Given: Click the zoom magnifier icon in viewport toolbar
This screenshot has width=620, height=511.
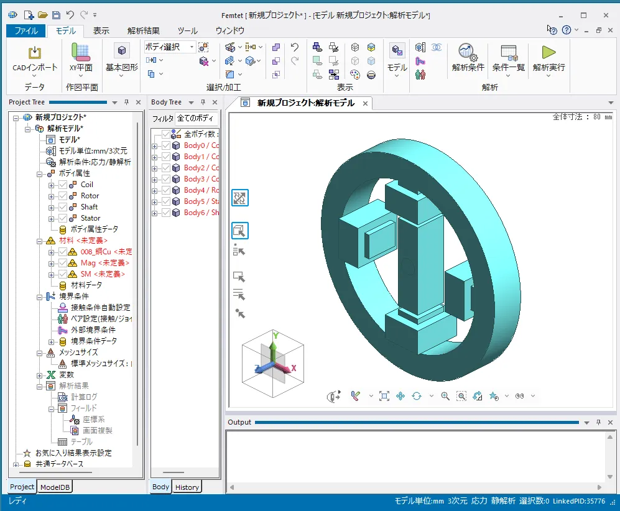Looking at the screenshot, I should tap(445, 396).
